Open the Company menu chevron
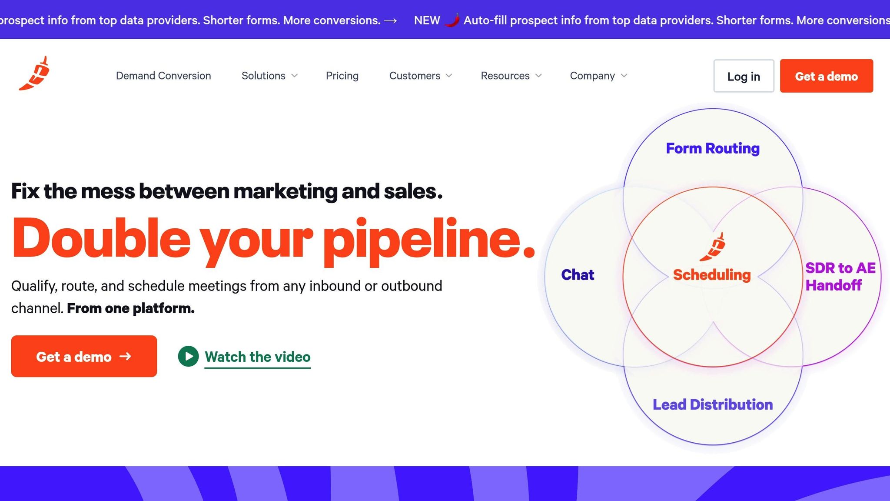 [x=624, y=76]
